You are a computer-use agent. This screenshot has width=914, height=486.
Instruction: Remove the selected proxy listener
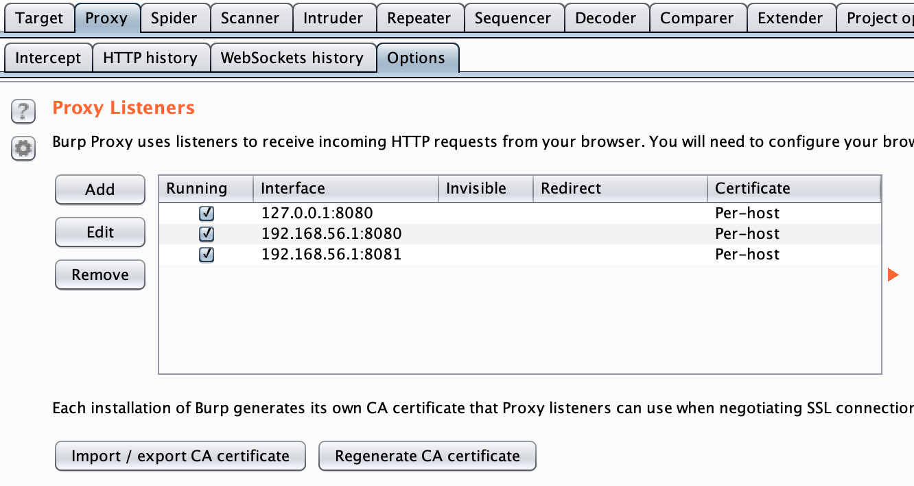coord(99,275)
